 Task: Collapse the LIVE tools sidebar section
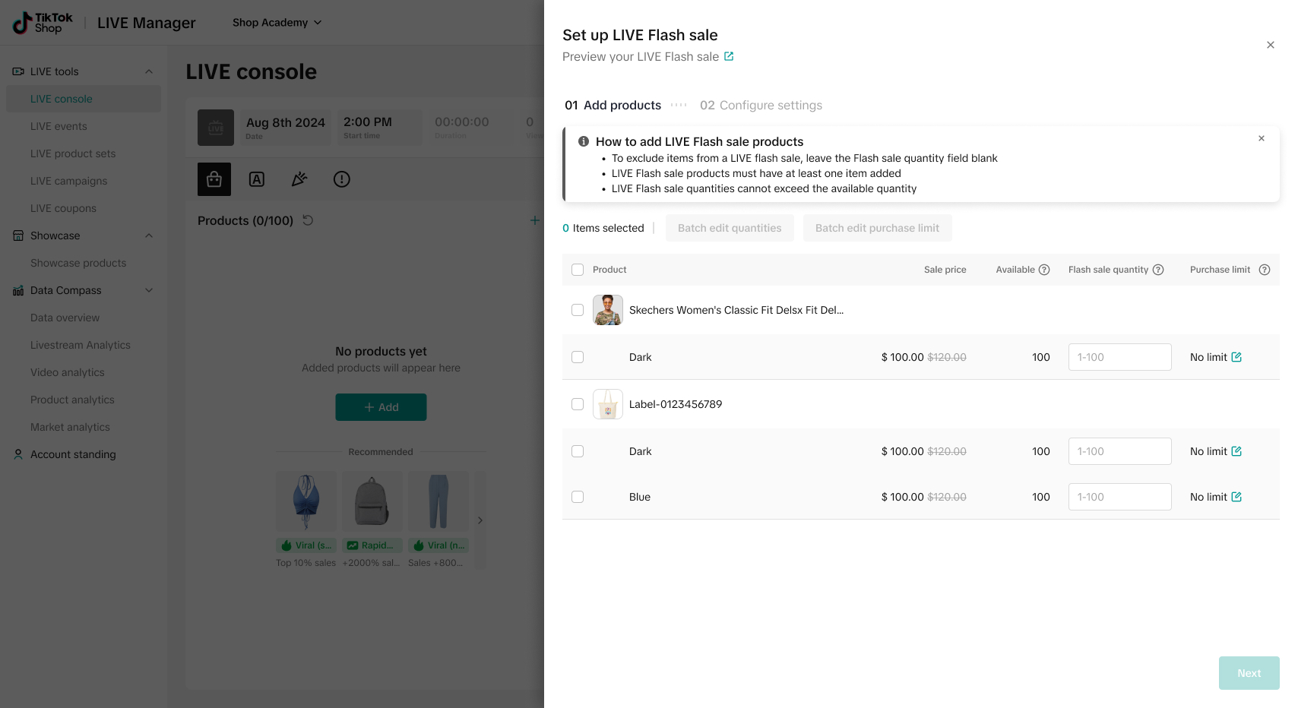(149, 71)
